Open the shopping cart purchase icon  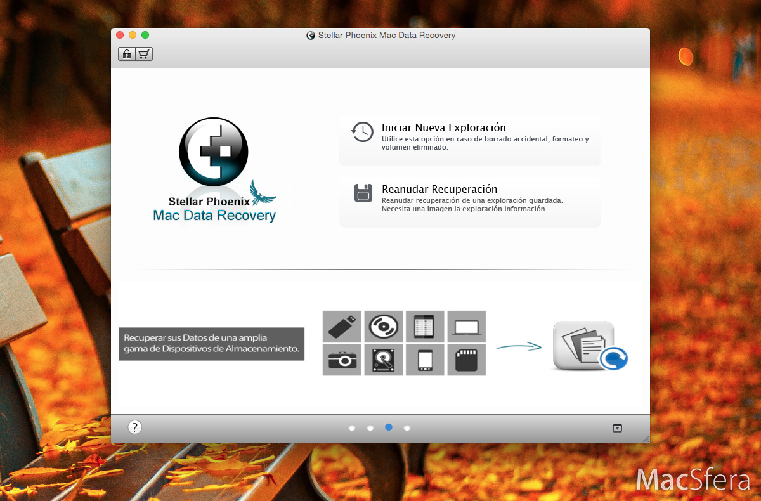[x=144, y=54]
